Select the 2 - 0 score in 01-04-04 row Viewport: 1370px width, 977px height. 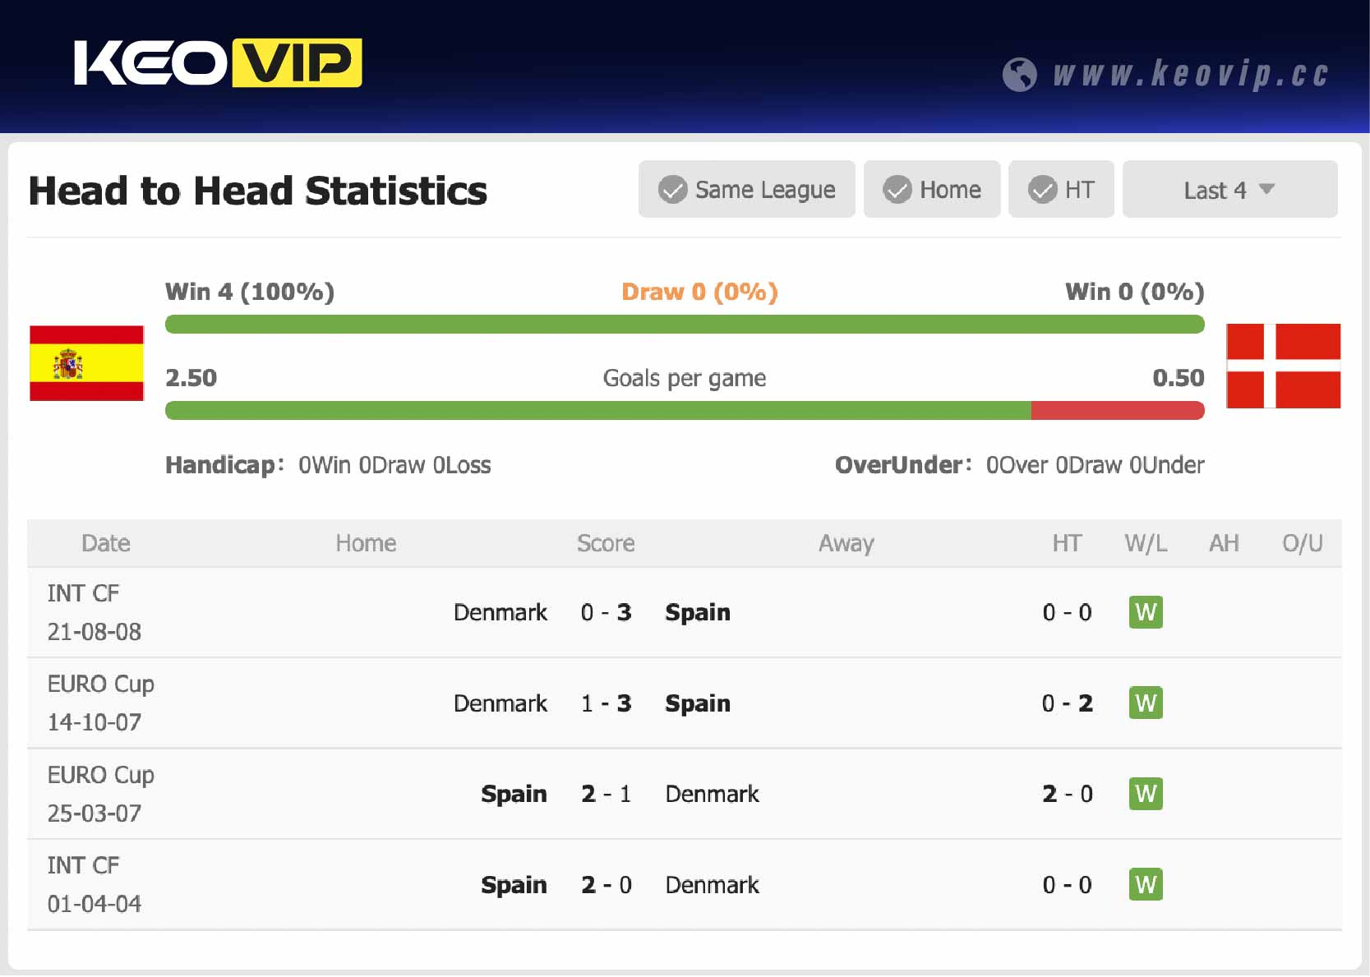606,885
